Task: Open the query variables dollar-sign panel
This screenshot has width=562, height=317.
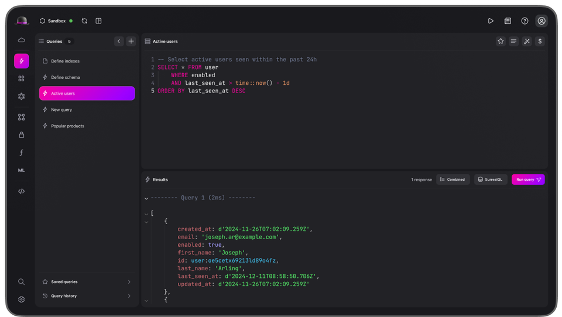Action: 539,42
